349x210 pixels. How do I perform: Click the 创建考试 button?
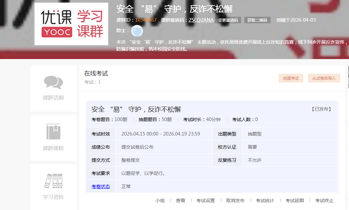click(x=291, y=78)
